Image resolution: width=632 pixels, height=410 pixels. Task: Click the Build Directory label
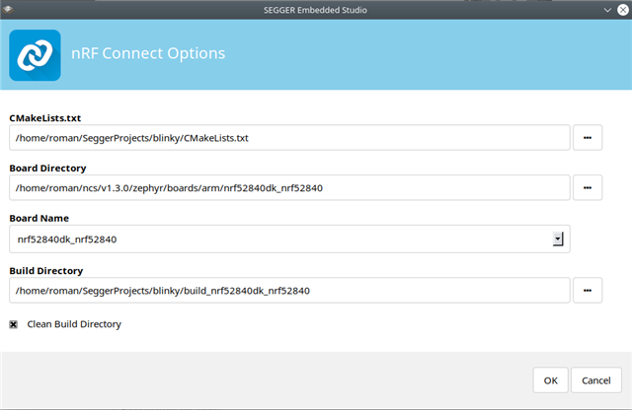point(46,271)
